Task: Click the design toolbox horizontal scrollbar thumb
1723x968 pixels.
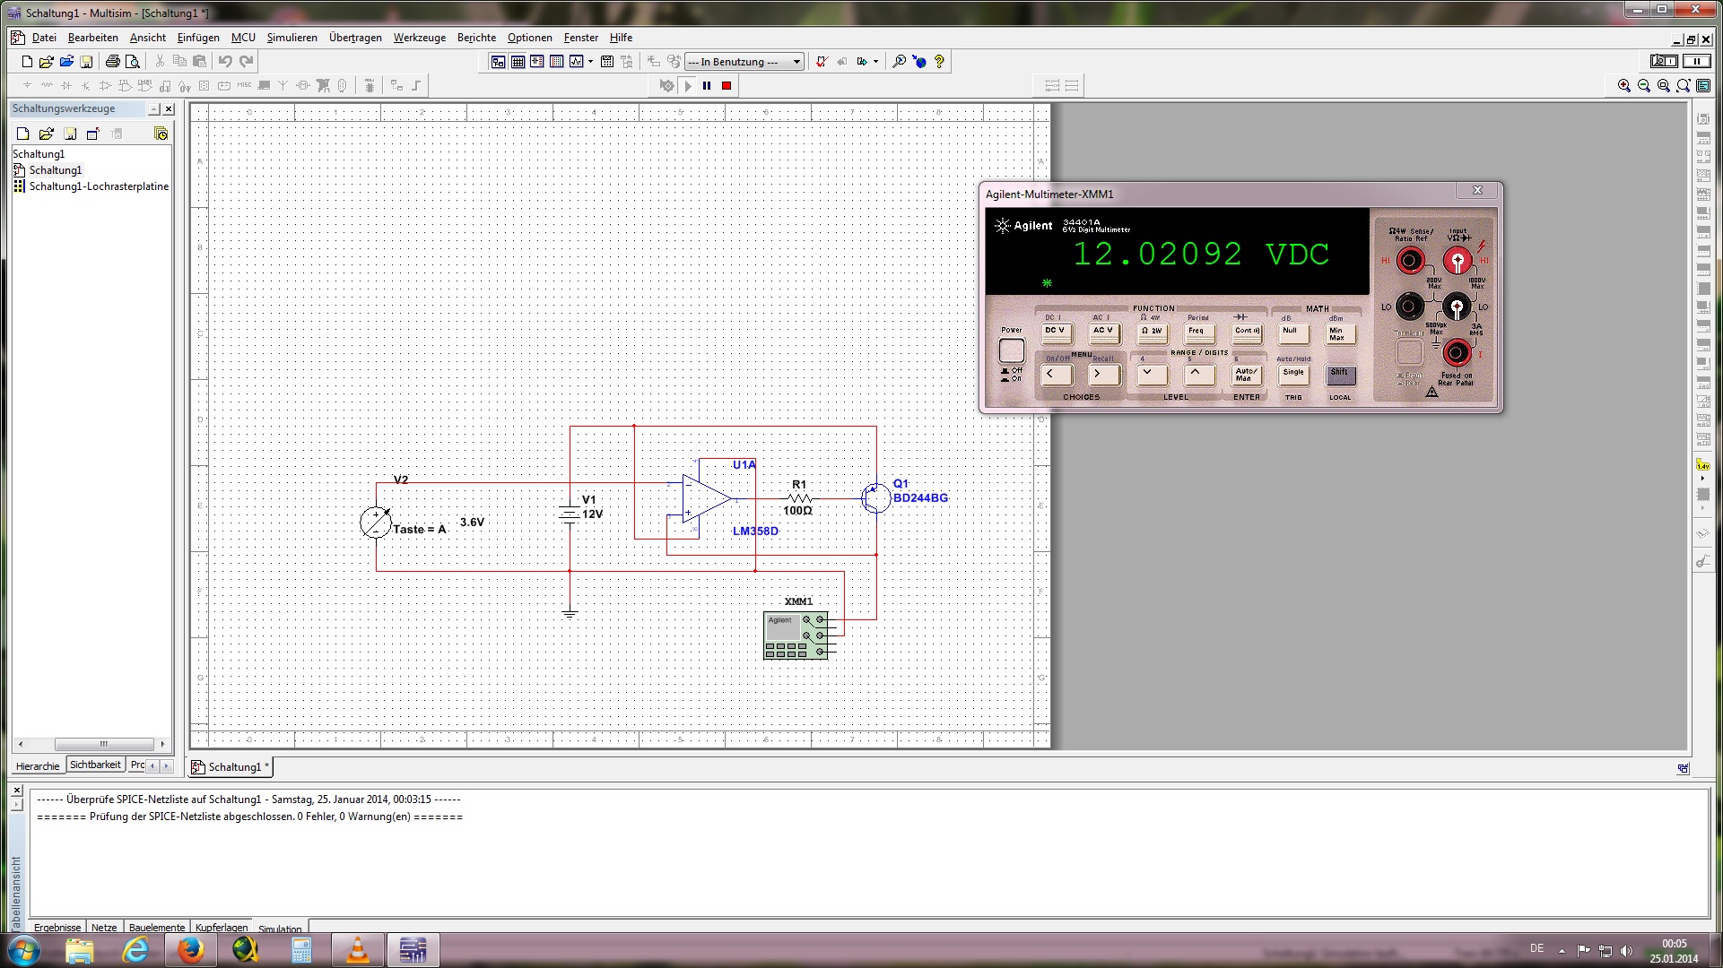Action: click(x=104, y=744)
